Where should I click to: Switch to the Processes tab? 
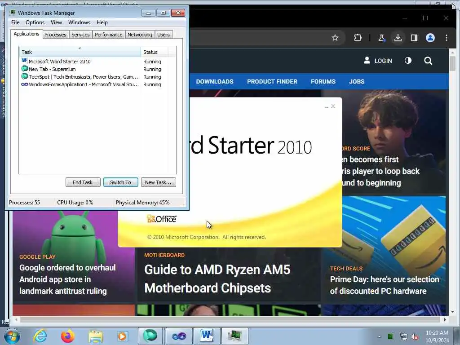click(x=55, y=35)
